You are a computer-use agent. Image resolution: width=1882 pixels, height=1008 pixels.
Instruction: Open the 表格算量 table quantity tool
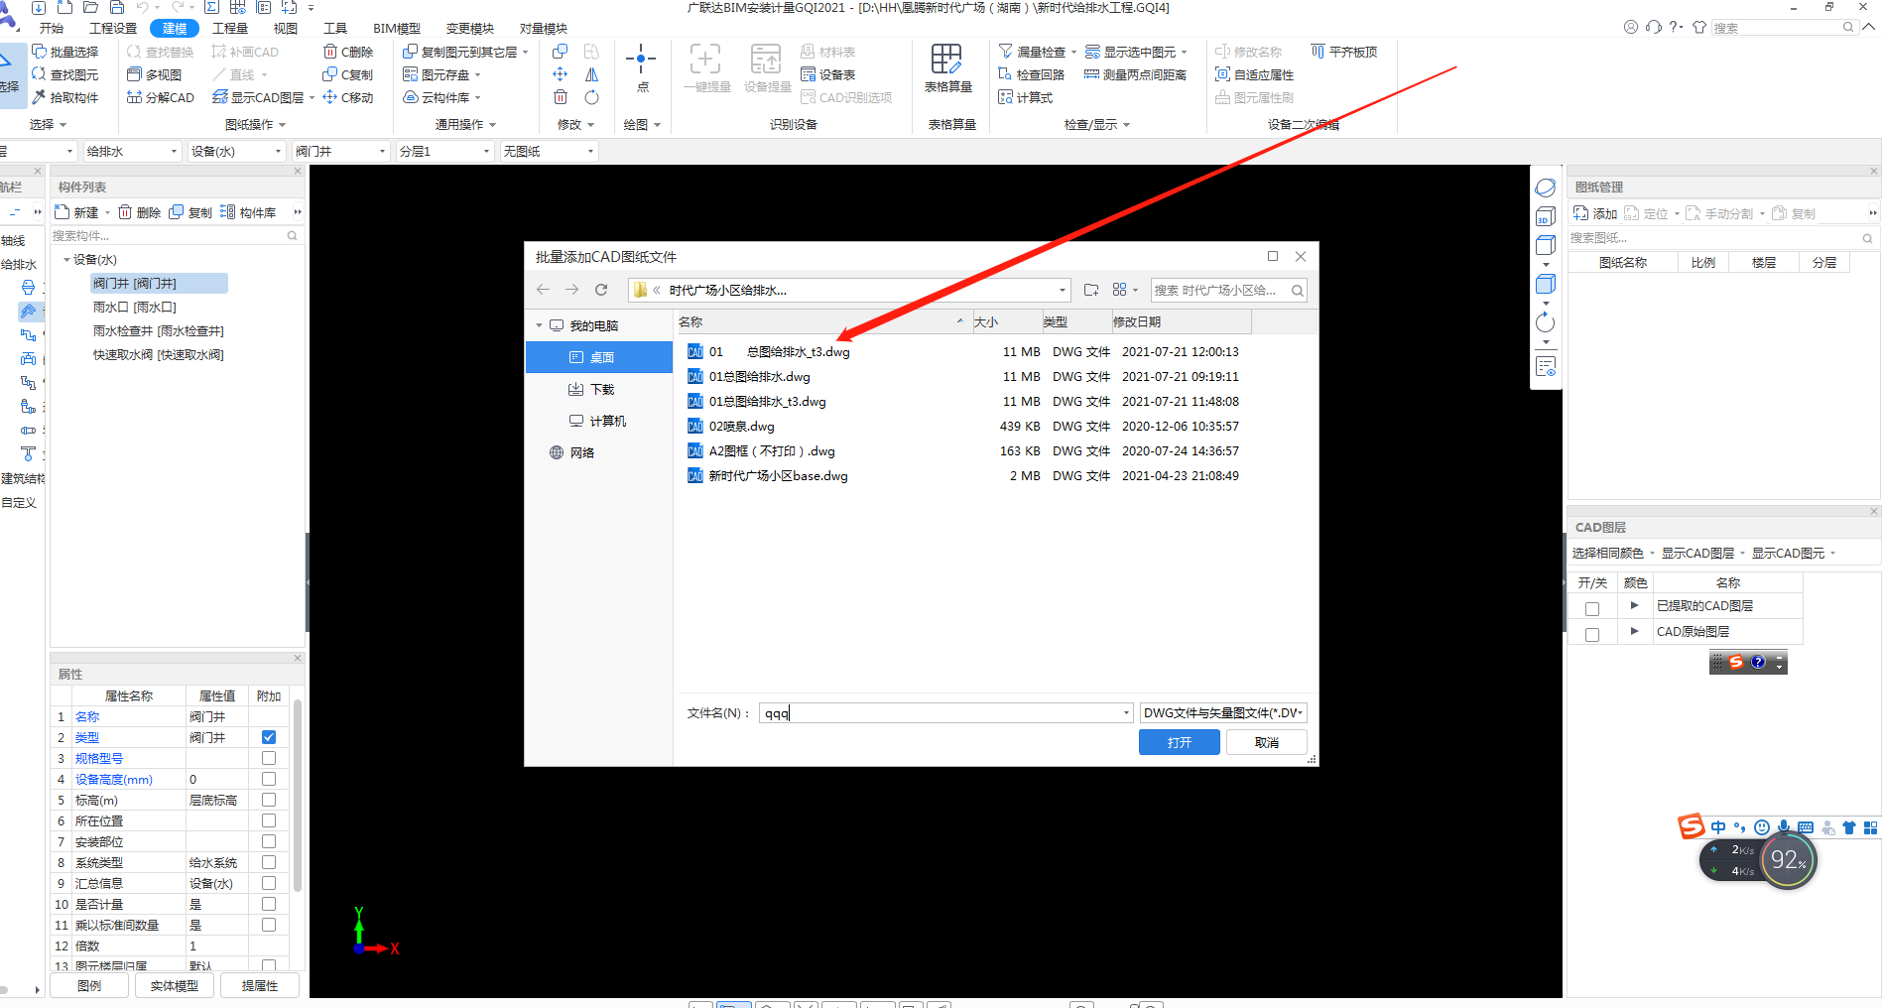(947, 69)
